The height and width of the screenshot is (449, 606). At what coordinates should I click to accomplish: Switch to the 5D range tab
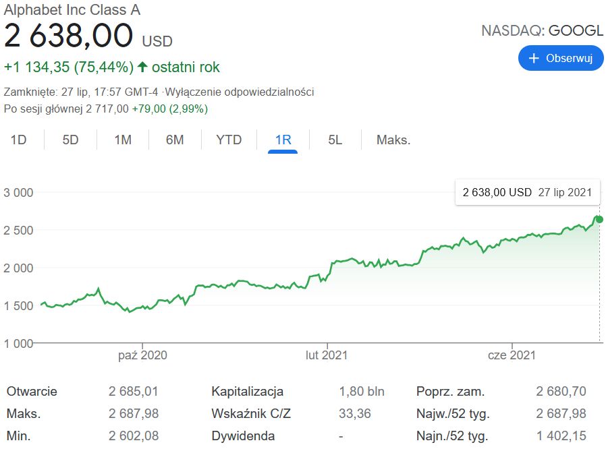pos(70,140)
